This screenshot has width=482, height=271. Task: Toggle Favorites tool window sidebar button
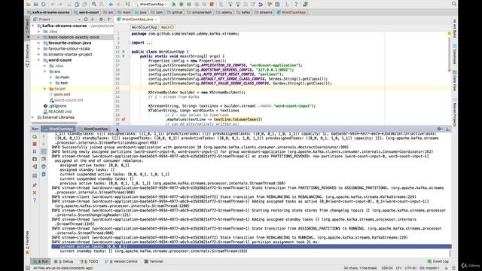[27, 242]
